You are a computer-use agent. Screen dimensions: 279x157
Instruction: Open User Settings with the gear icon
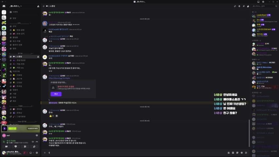click(37, 153)
